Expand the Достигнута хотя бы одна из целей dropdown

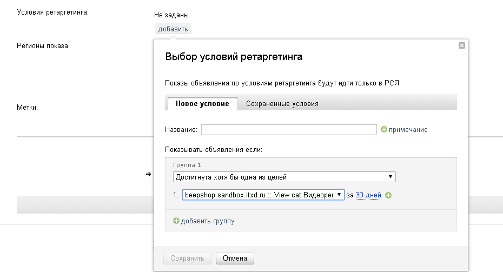pyautogui.click(x=284, y=177)
